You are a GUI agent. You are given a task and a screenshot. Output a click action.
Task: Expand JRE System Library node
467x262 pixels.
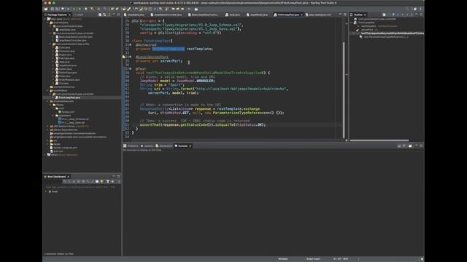point(47,126)
